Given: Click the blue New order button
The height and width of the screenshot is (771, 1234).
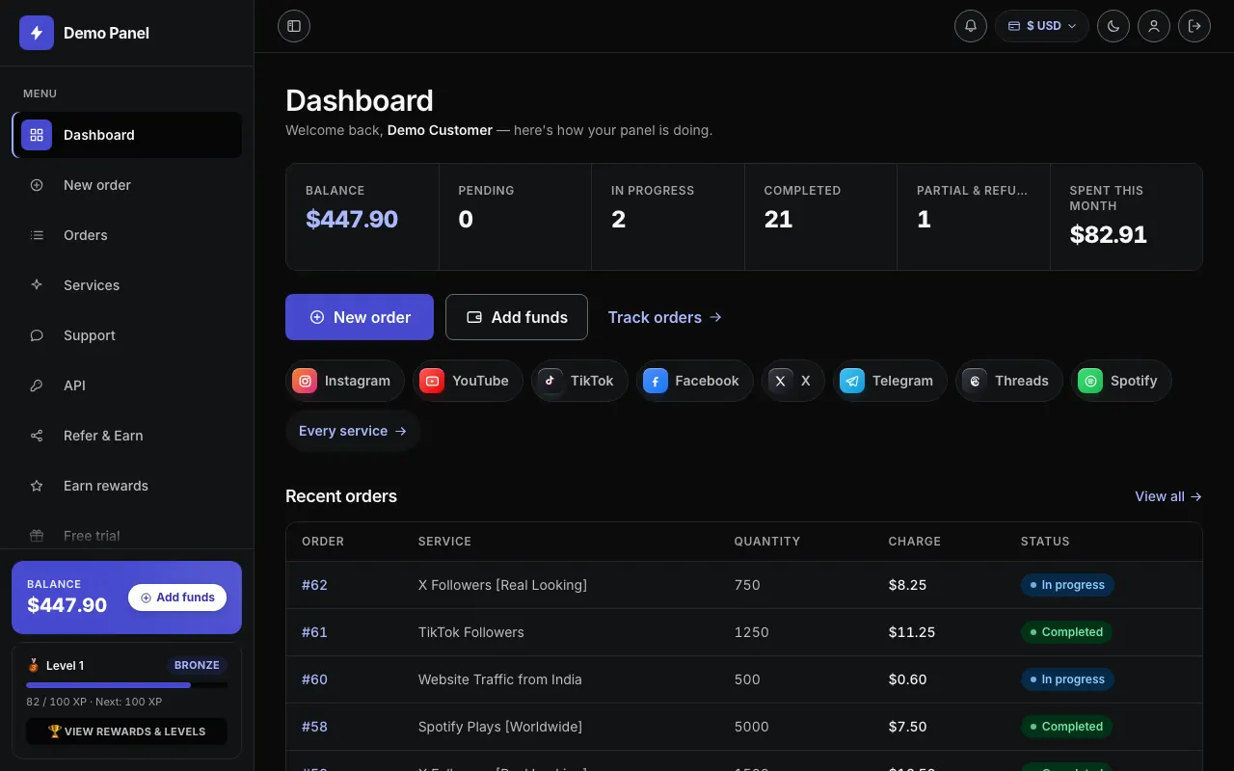Looking at the screenshot, I should [360, 317].
